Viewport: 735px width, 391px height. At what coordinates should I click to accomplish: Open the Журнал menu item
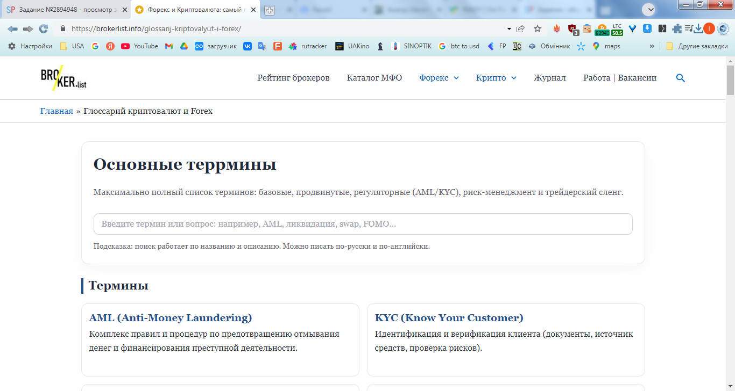[550, 78]
